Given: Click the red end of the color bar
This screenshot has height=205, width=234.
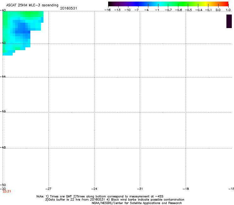Looking at the screenshot, I should (x=225, y=4).
